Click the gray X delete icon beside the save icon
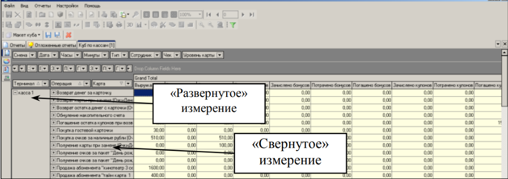This screenshot has width=508, height=179. [17, 14]
